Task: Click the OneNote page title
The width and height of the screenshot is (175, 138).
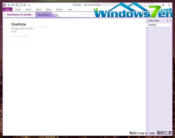Action: [18, 24]
